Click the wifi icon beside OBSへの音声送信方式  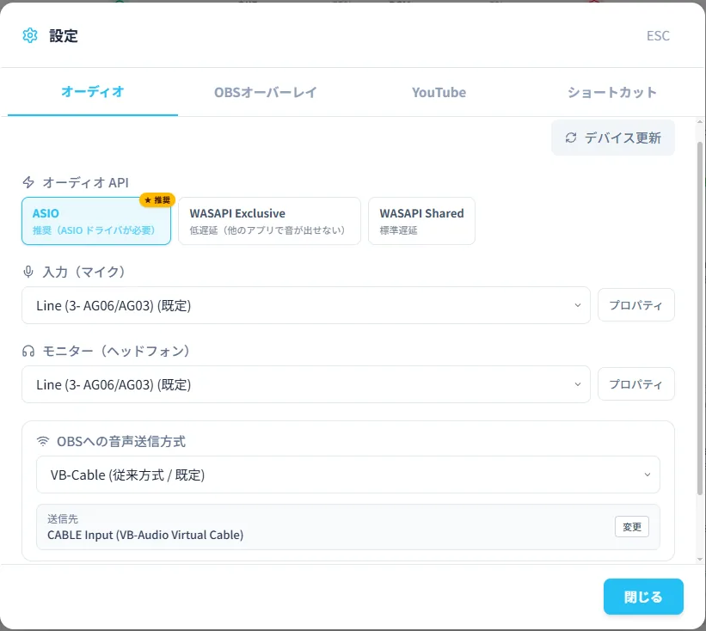pyautogui.click(x=43, y=442)
